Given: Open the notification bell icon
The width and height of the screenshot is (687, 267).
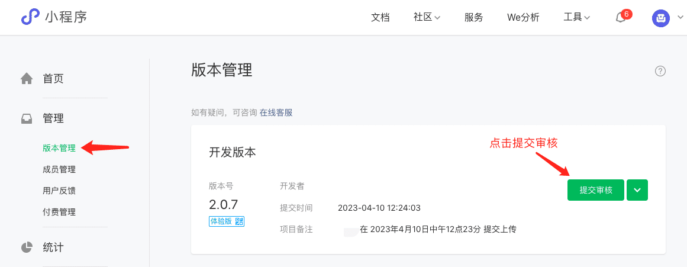Looking at the screenshot, I should pos(621,18).
